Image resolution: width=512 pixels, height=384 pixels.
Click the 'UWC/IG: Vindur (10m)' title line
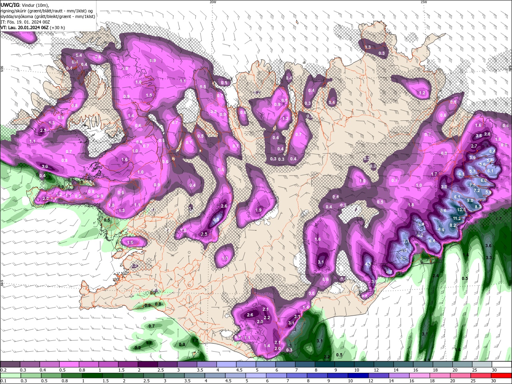pyautogui.click(x=25, y=5)
